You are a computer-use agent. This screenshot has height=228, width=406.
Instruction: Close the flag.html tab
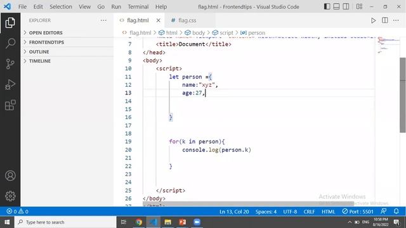click(x=158, y=20)
